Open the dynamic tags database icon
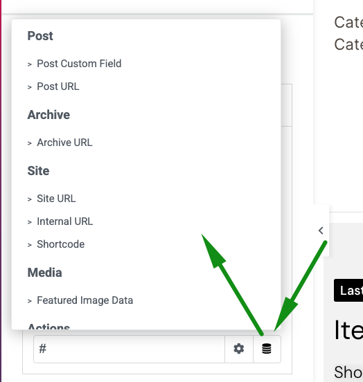The width and height of the screenshot is (363, 382). click(267, 349)
